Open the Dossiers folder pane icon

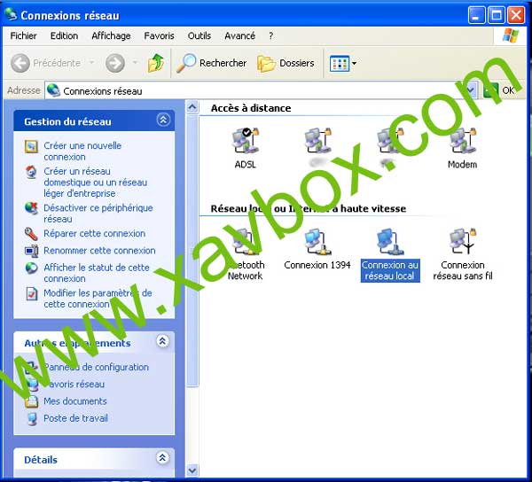[x=266, y=64]
